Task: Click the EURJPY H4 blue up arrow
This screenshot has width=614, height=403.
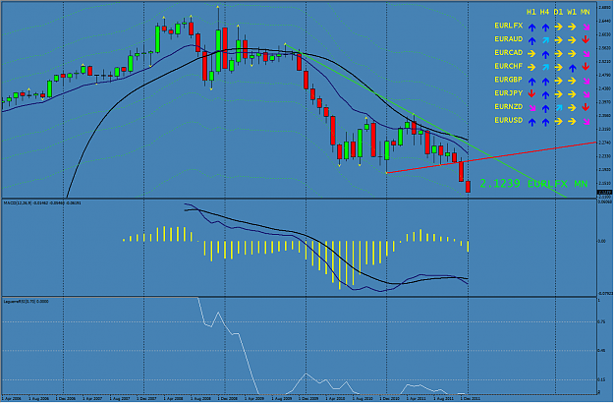Action: point(545,94)
